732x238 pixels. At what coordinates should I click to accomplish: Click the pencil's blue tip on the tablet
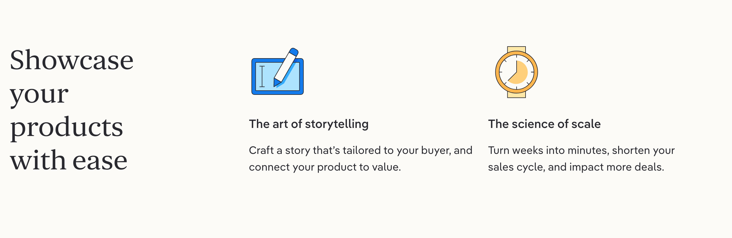(276, 83)
